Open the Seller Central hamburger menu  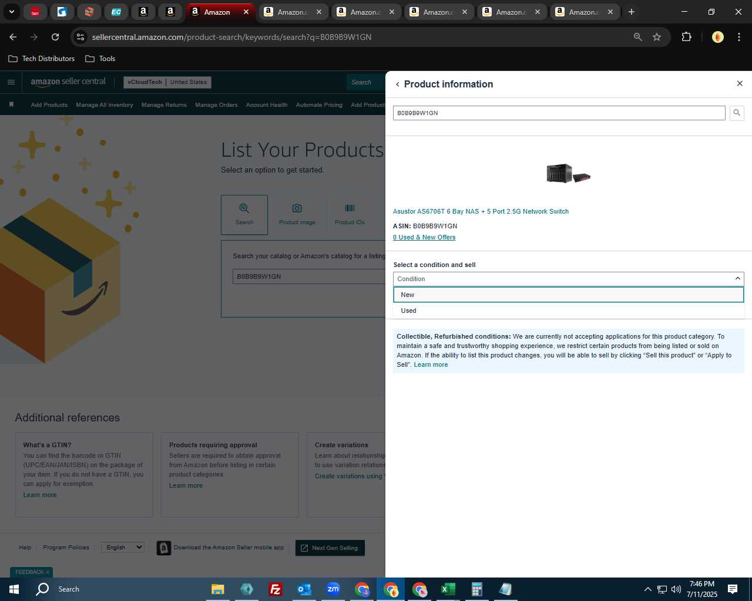[x=11, y=82]
